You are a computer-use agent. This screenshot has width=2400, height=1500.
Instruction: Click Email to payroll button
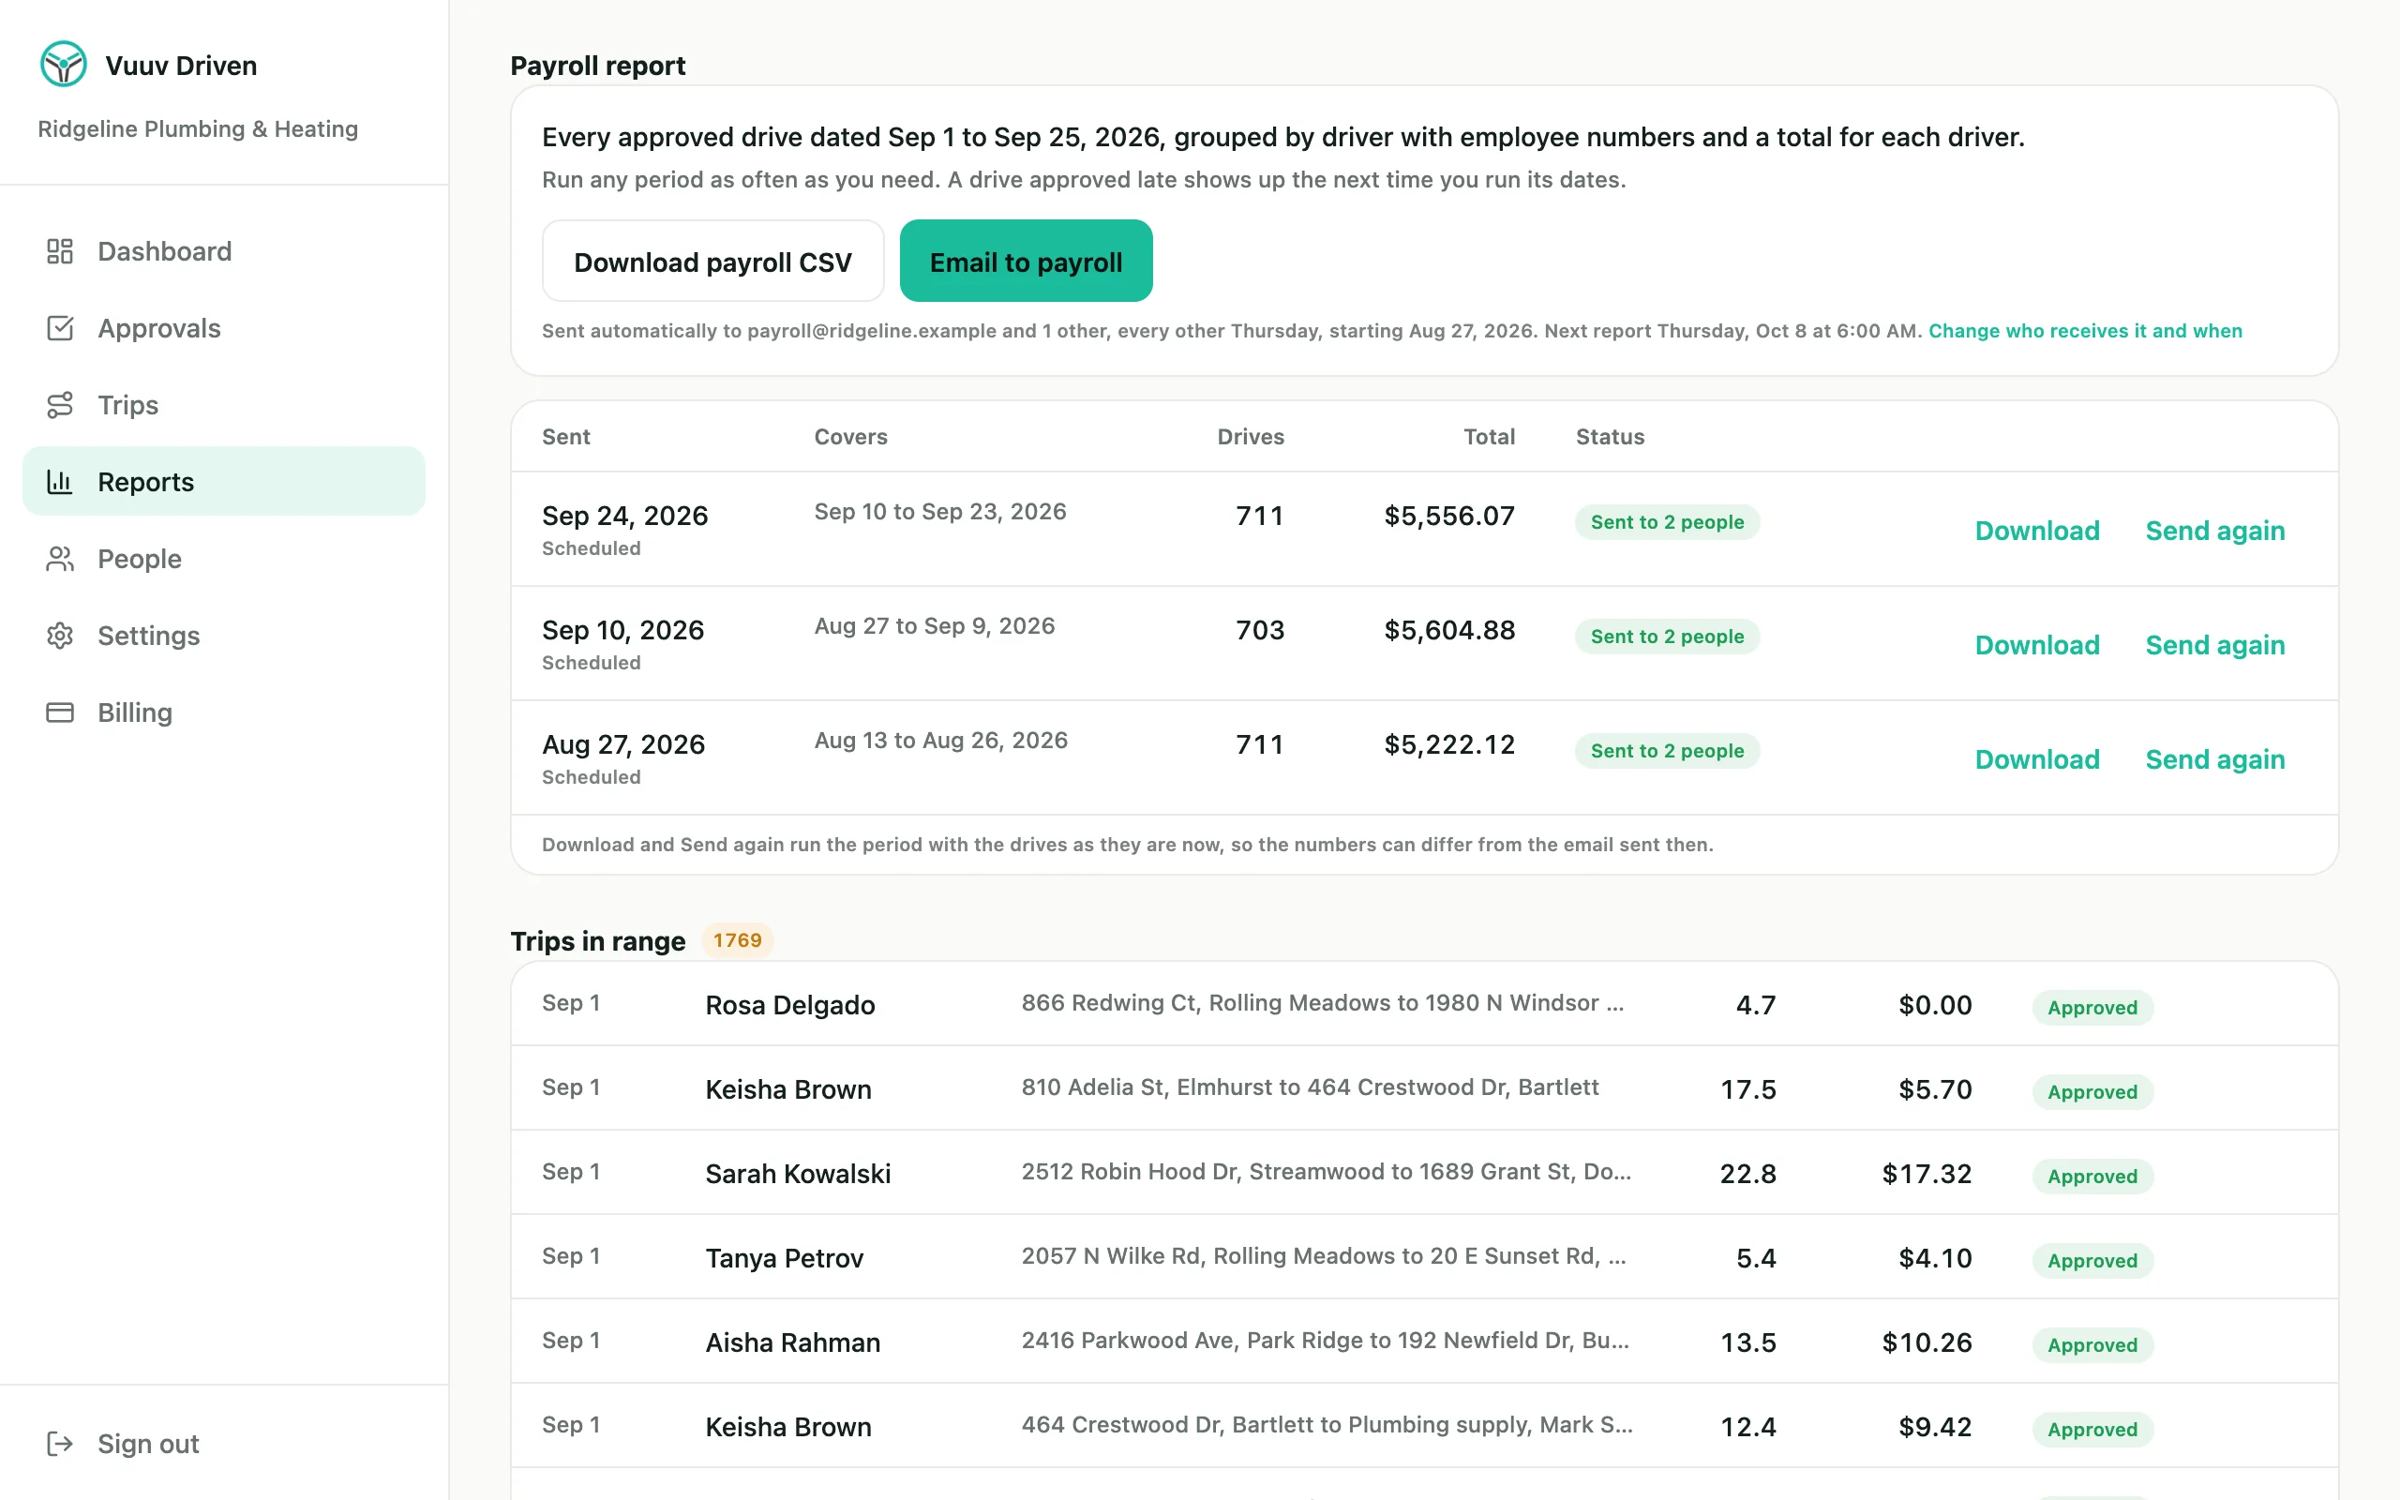tap(1026, 262)
